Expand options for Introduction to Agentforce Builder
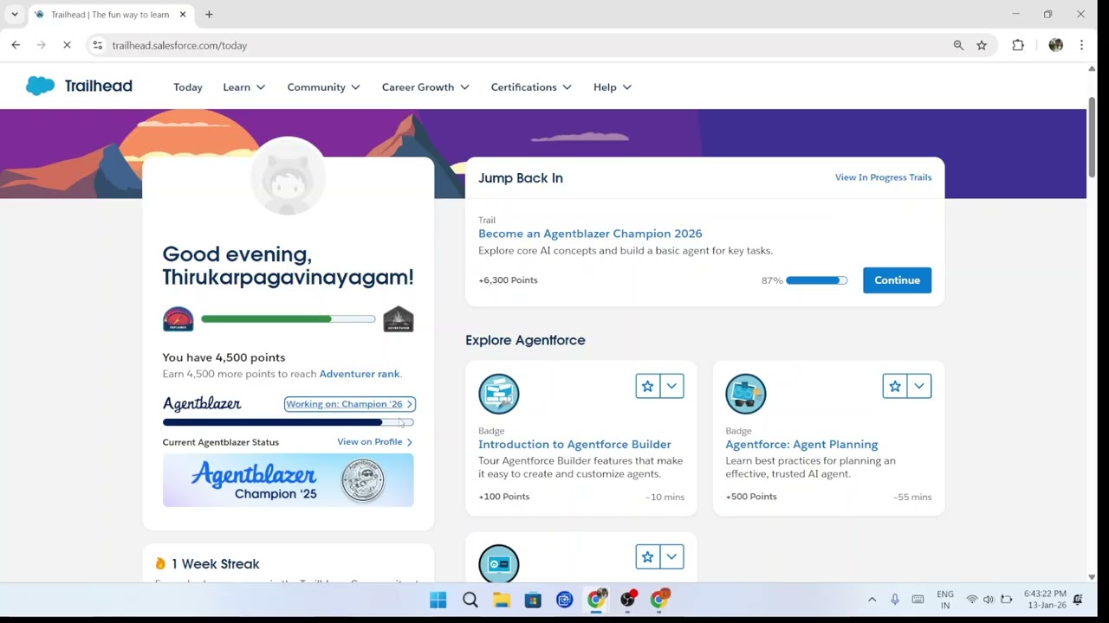 click(671, 386)
